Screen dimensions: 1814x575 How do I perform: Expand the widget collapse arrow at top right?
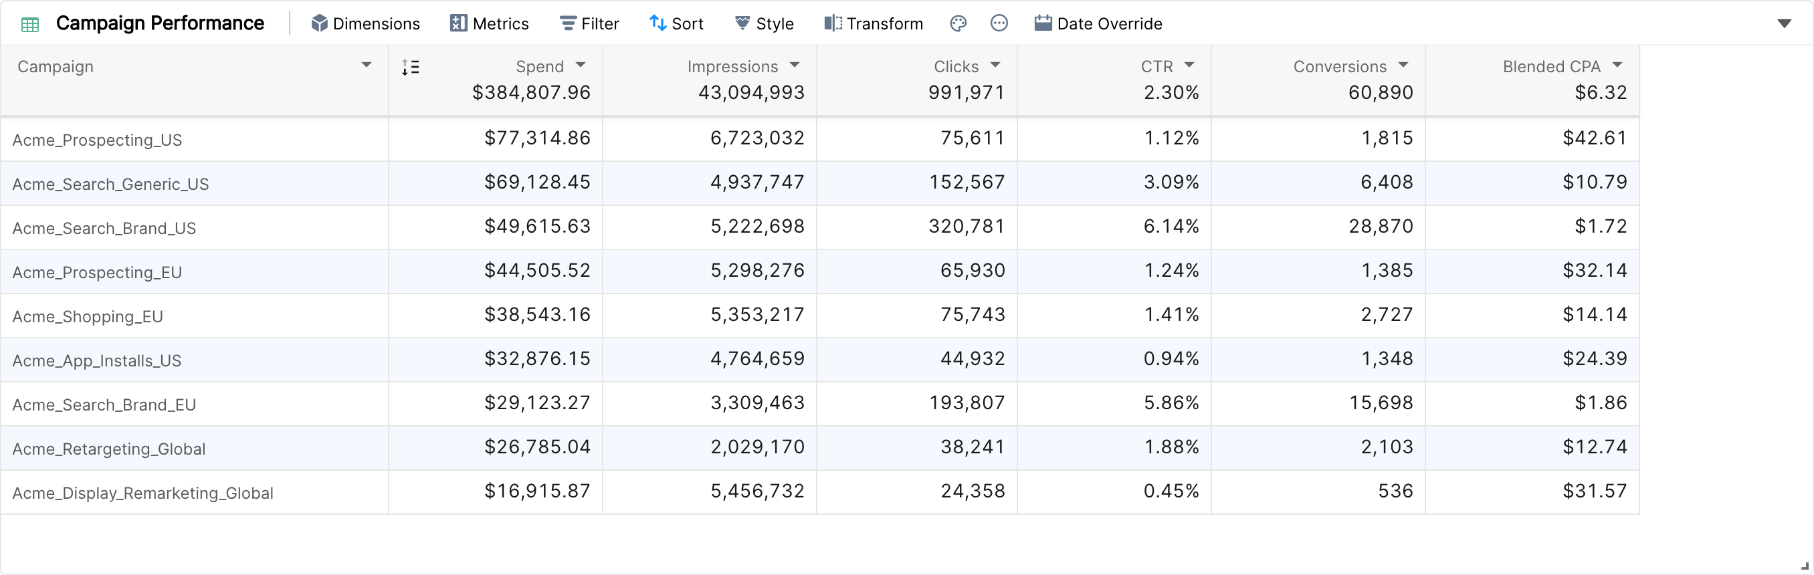tap(1784, 24)
